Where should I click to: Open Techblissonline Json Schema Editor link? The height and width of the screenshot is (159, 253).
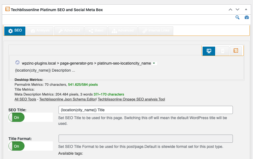[68, 99]
